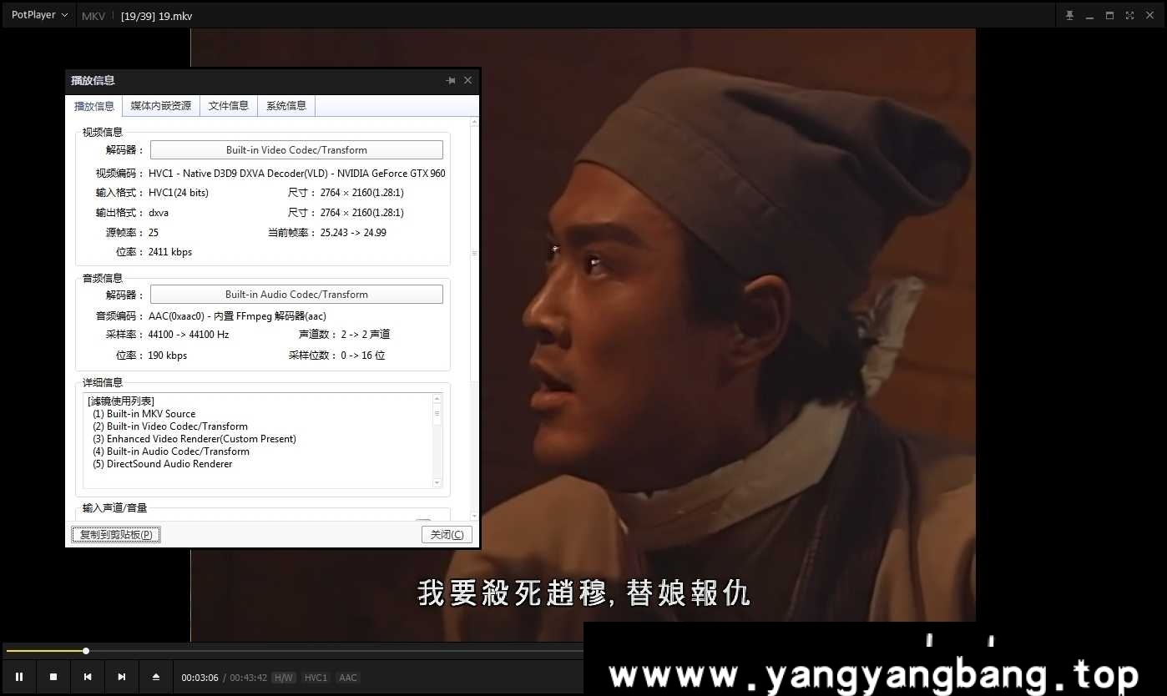Click the 复制到剪贴板(P) button
Viewport: 1167px width, 696px height.
point(115,534)
